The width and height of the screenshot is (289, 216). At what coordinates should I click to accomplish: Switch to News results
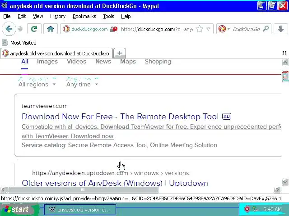coord(103,62)
